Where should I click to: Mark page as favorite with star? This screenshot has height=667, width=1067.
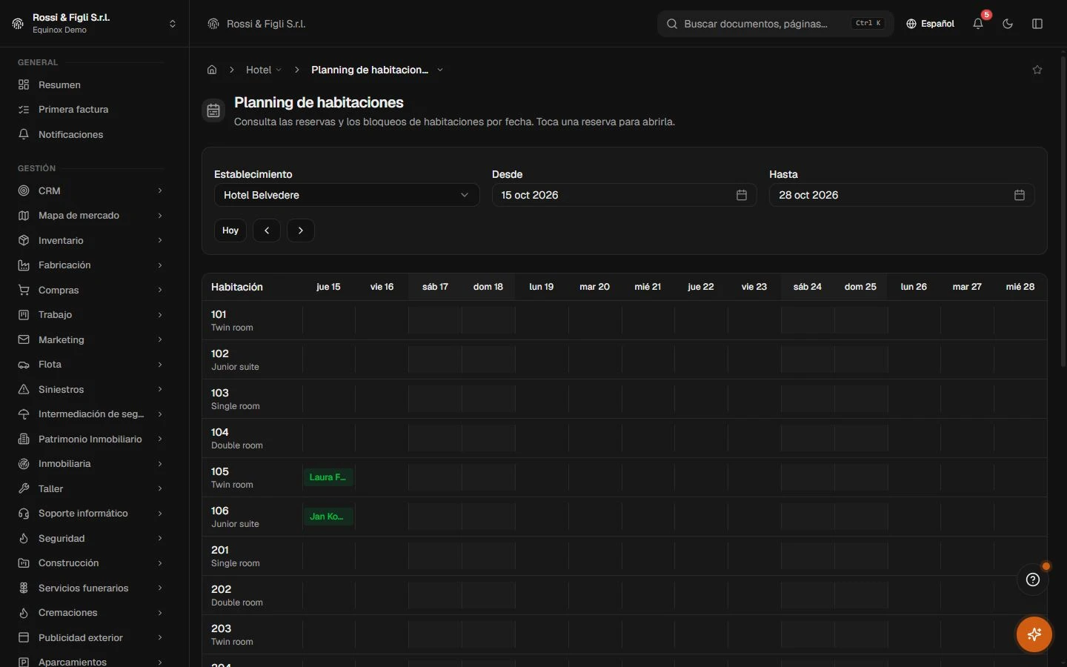tap(1037, 70)
